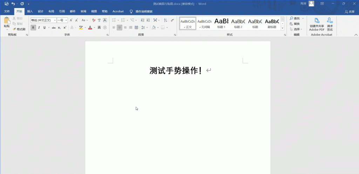Apply the 无间隔 style
The width and height of the screenshot is (359, 174).
204,23
